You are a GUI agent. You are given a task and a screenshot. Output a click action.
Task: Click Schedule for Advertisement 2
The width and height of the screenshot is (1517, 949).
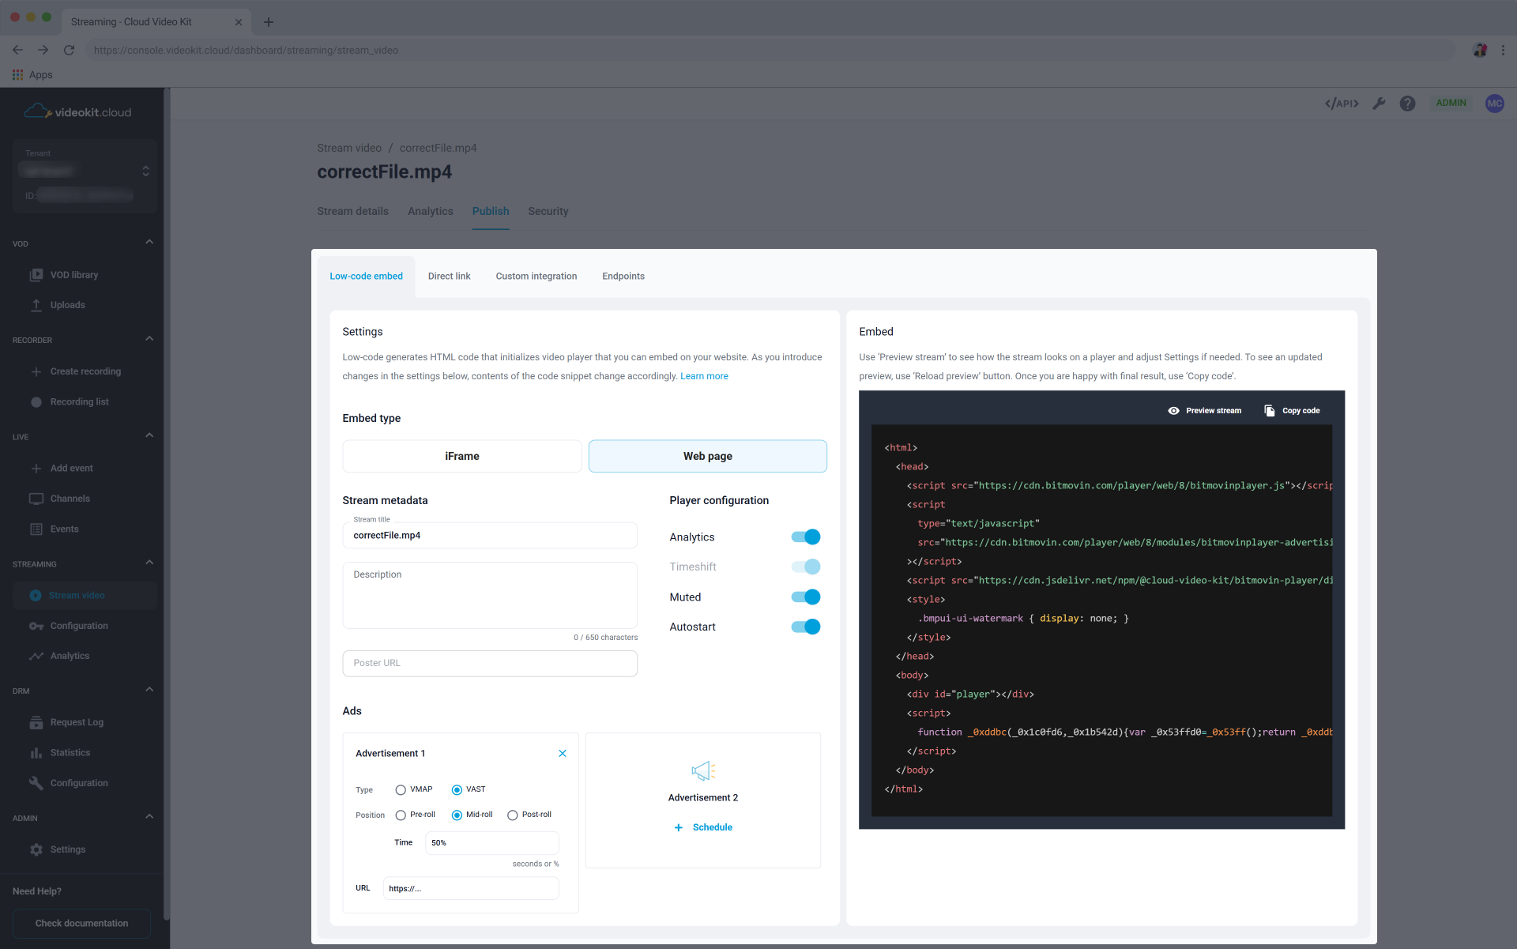pyautogui.click(x=703, y=827)
